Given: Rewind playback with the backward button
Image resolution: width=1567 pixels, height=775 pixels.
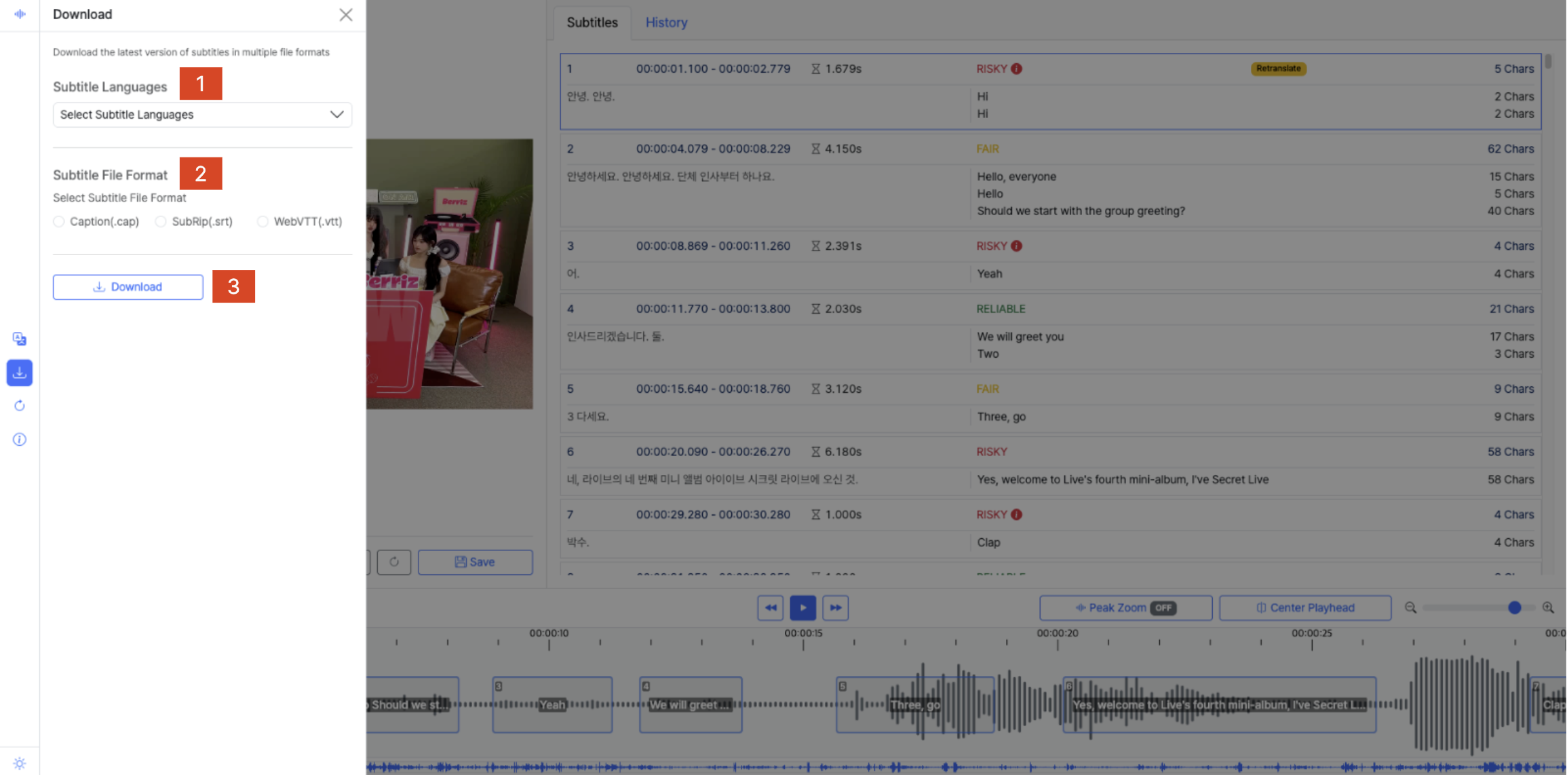Looking at the screenshot, I should (x=771, y=607).
